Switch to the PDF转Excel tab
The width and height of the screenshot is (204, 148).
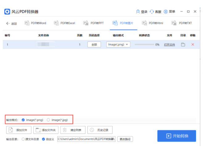point(65,23)
